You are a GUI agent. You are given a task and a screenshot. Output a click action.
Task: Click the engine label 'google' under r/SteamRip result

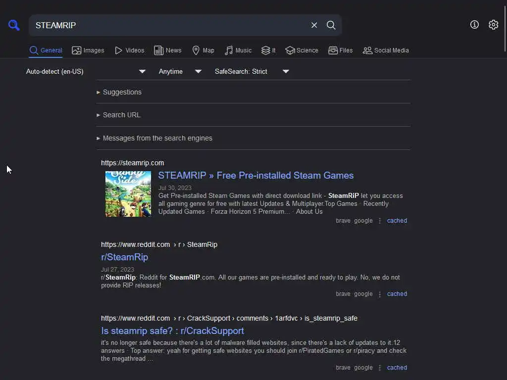coord(363,294)
